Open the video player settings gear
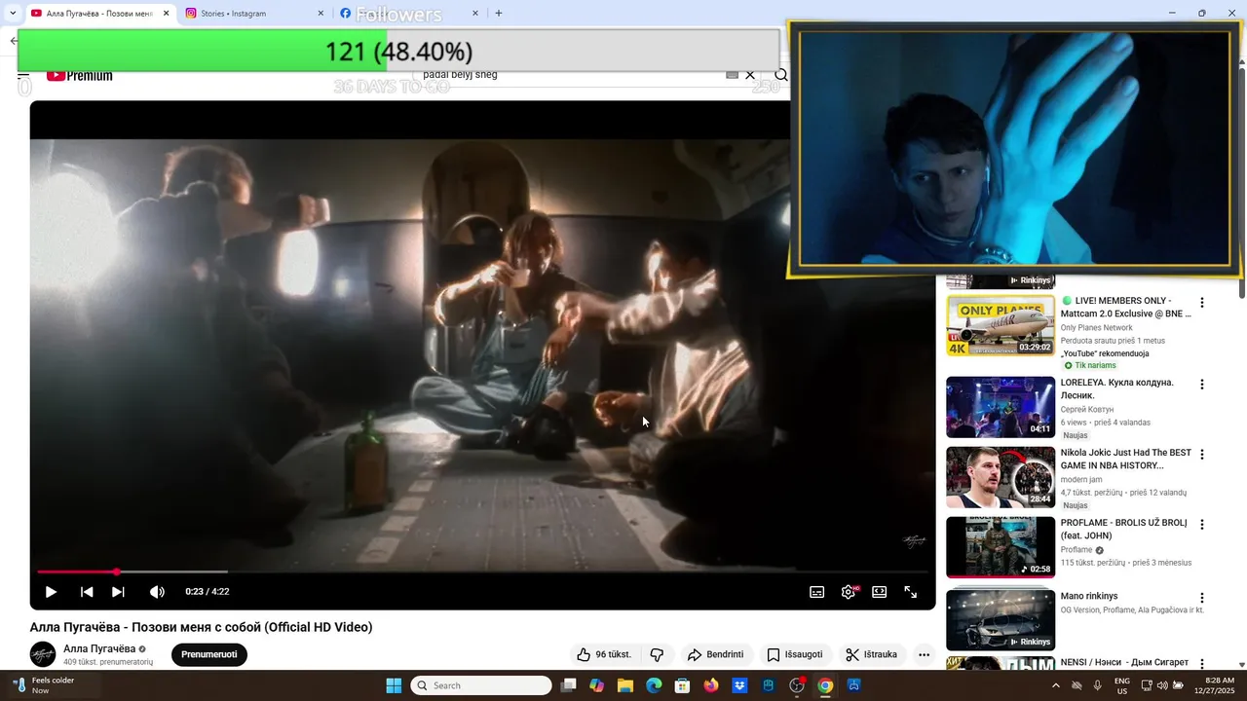 pos(849,592)
